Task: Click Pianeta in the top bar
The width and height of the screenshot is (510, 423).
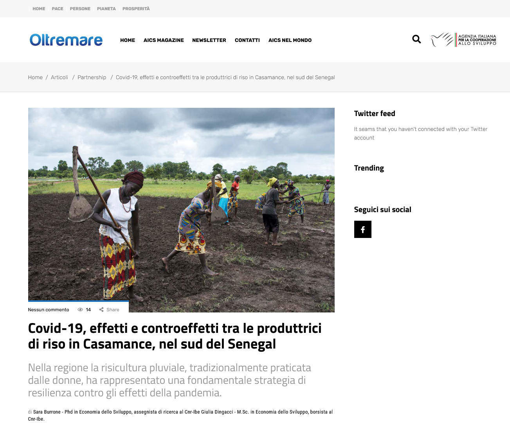Action: 106,9
